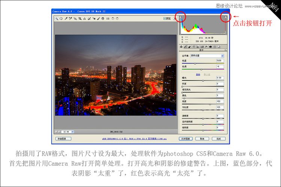The image size is (281, 187).
Task: Select the White Balance eyedropper tool
Action: 66,18
